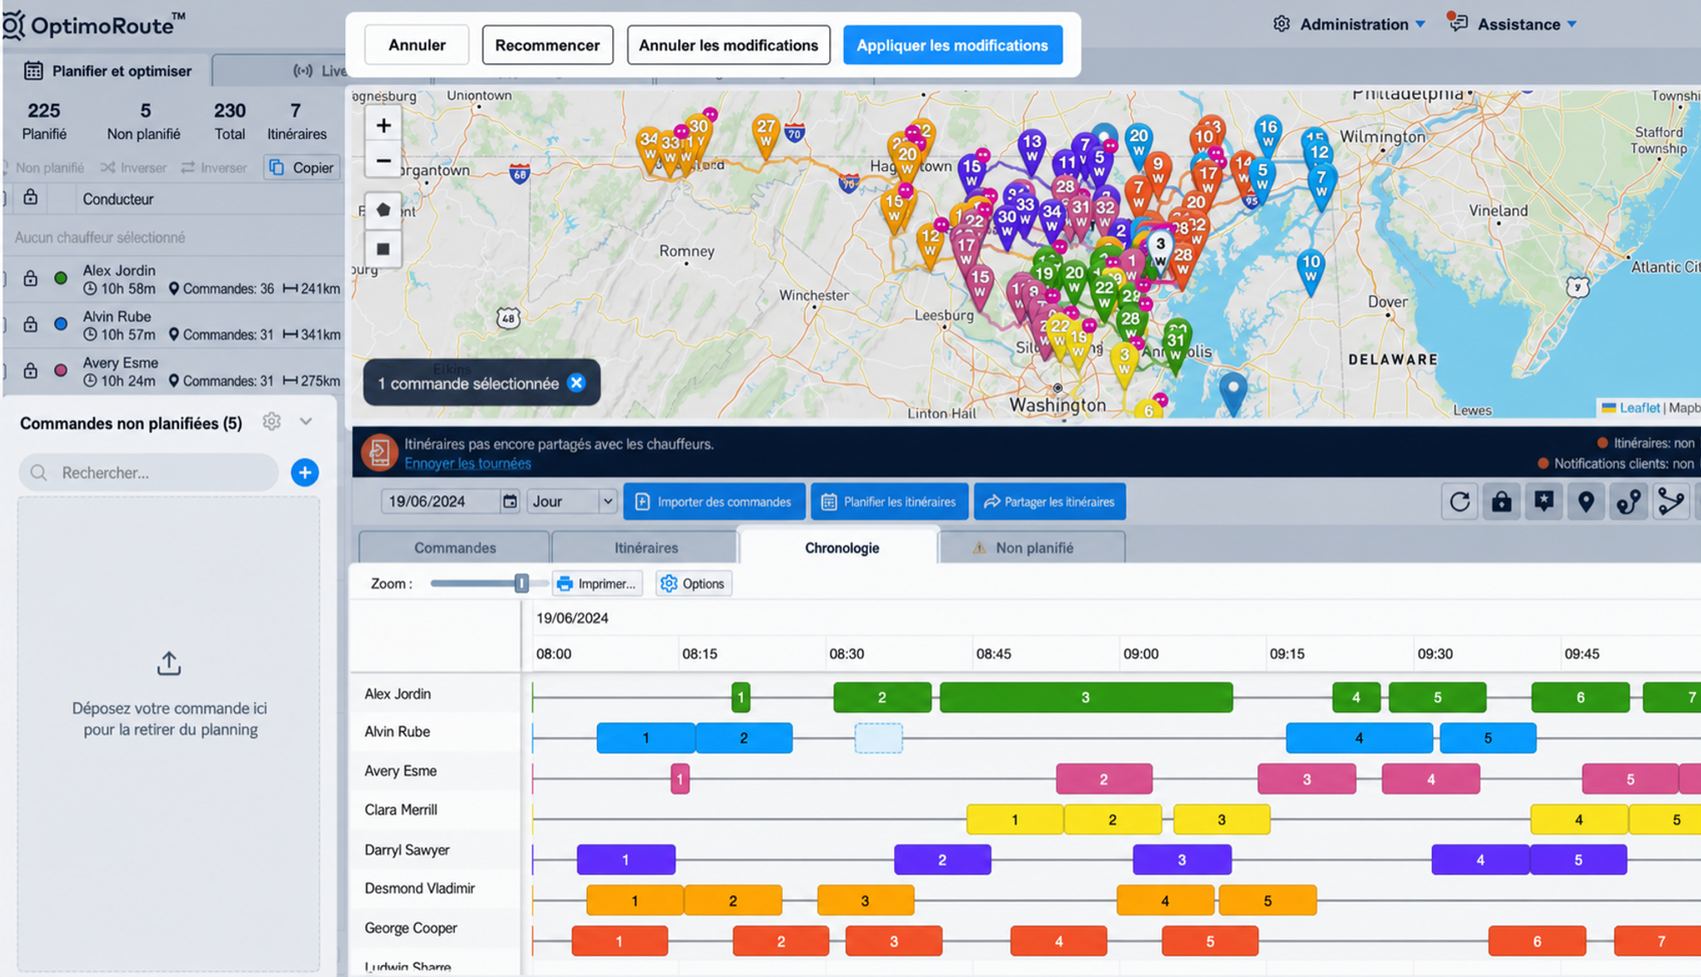Click the branching route icon in toolbar
The width and height of the screenshot is (1701, 977).
(x=1671, y=501)
